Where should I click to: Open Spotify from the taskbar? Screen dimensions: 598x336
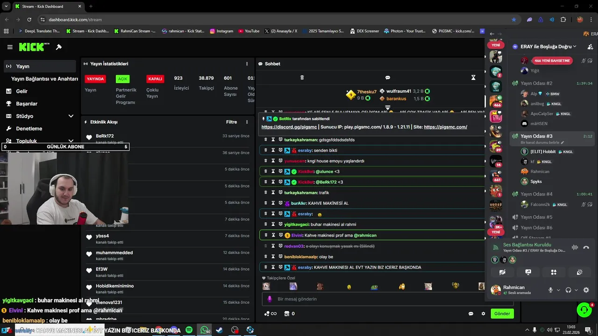189,330
